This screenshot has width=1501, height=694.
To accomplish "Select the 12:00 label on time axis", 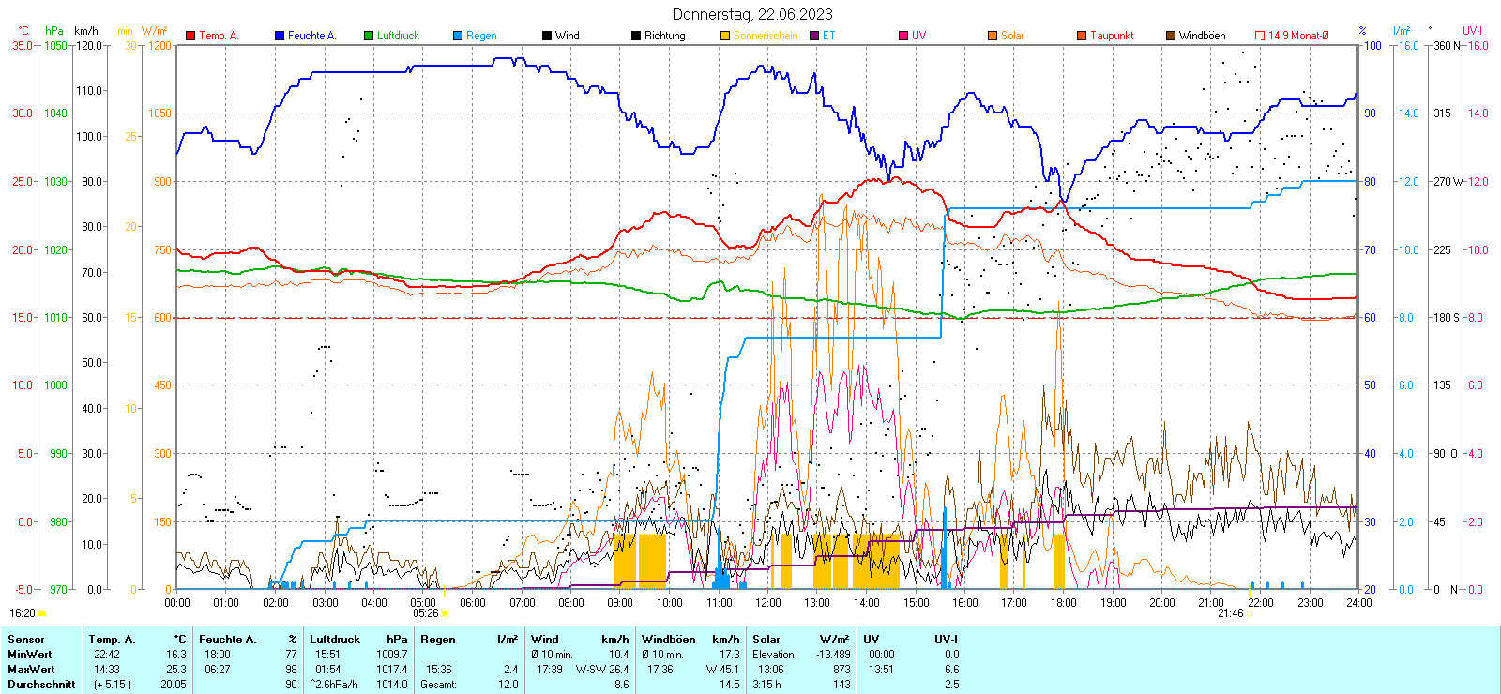I will [x=767, y=602].
